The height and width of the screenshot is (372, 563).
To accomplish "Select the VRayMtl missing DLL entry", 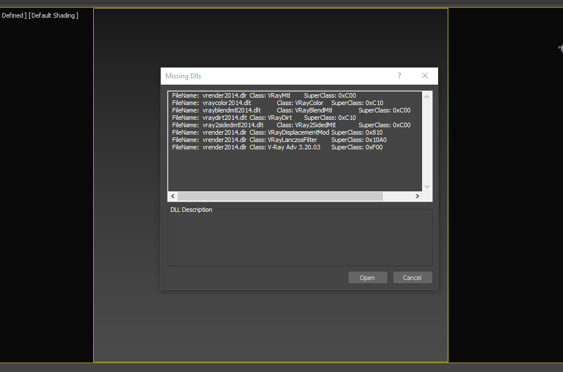I will [264, 95].
